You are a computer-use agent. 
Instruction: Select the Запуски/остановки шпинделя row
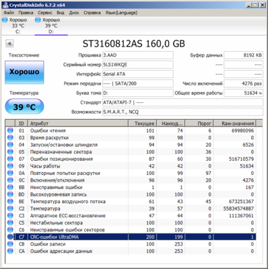pyautogui.click(x=131, y=145)
